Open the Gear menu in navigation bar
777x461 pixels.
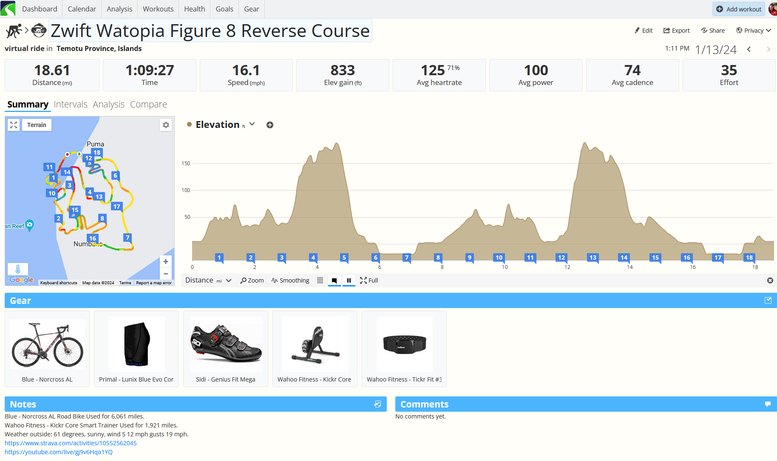pos(252,9)
